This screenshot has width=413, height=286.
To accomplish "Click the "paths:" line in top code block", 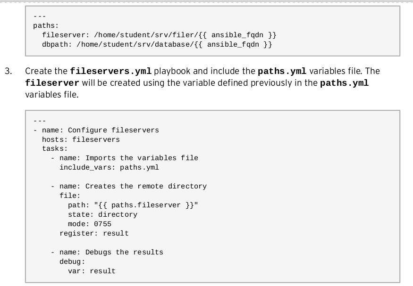I will [44, 25].
